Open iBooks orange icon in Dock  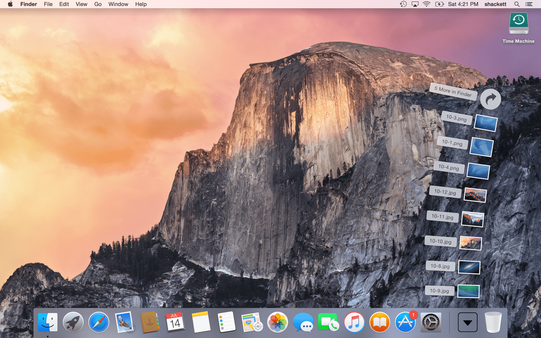(x=380, y=322)
